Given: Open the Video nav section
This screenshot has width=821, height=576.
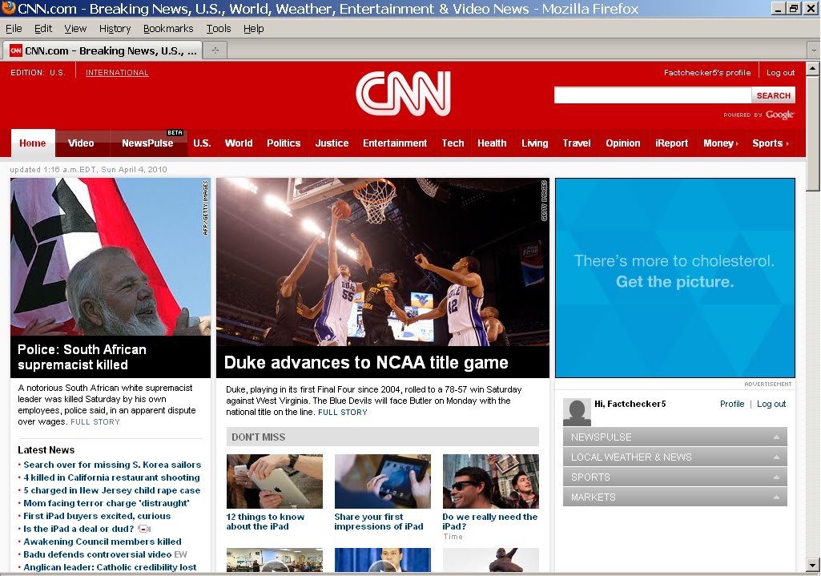Looking at the screenshot, I should pos(81,143).
